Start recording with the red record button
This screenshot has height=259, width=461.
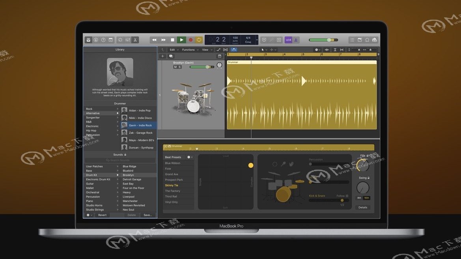[190, 40]
